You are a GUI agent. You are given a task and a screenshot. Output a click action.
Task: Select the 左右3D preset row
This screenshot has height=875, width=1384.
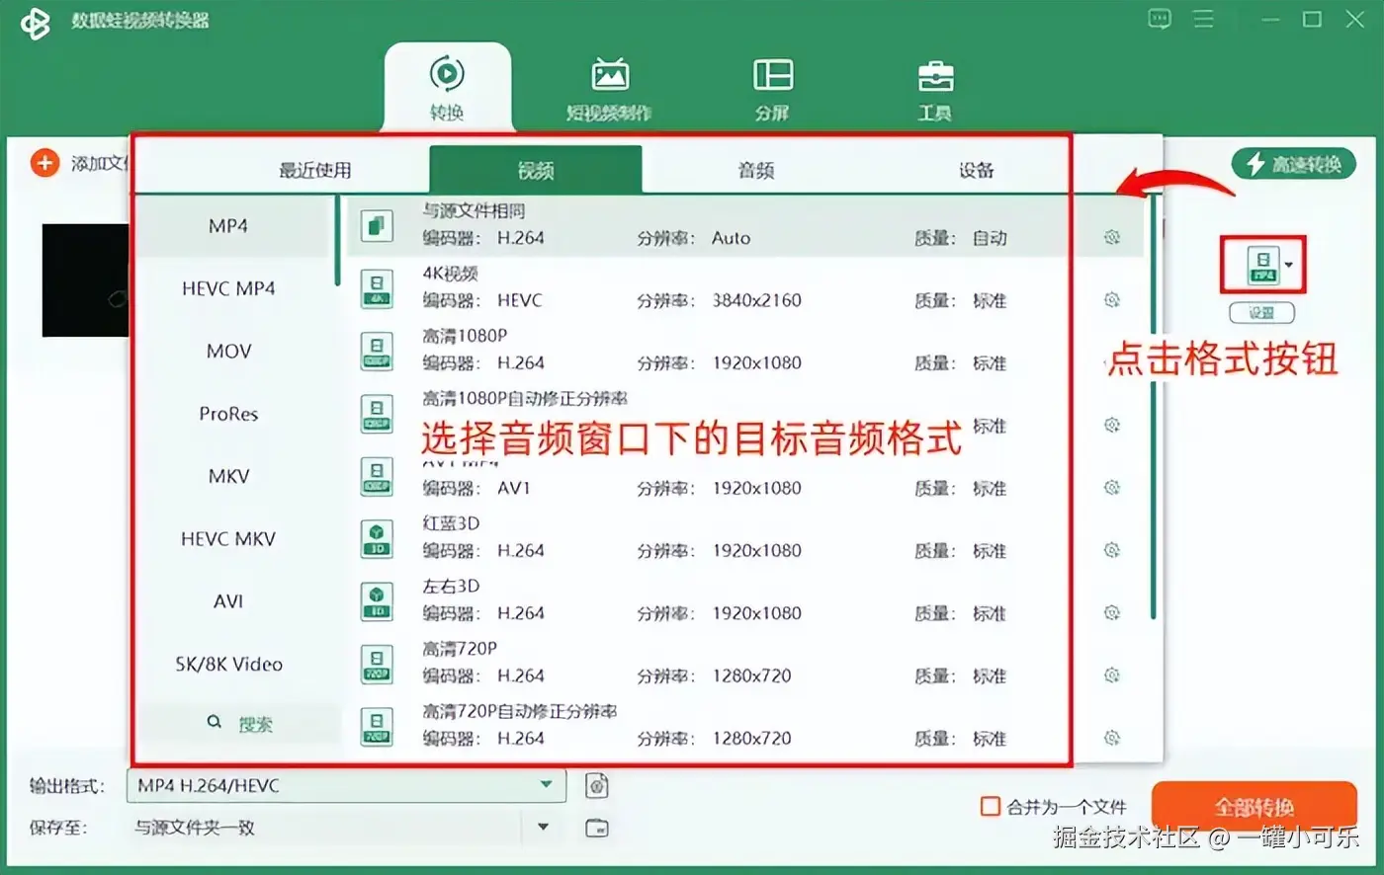(746, 600)
